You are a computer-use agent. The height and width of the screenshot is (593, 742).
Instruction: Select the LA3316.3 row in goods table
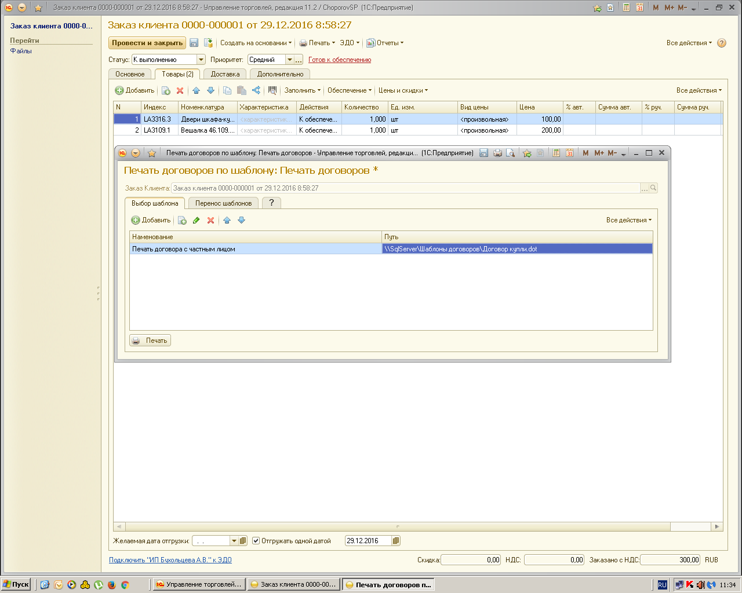tap(417, 119)
